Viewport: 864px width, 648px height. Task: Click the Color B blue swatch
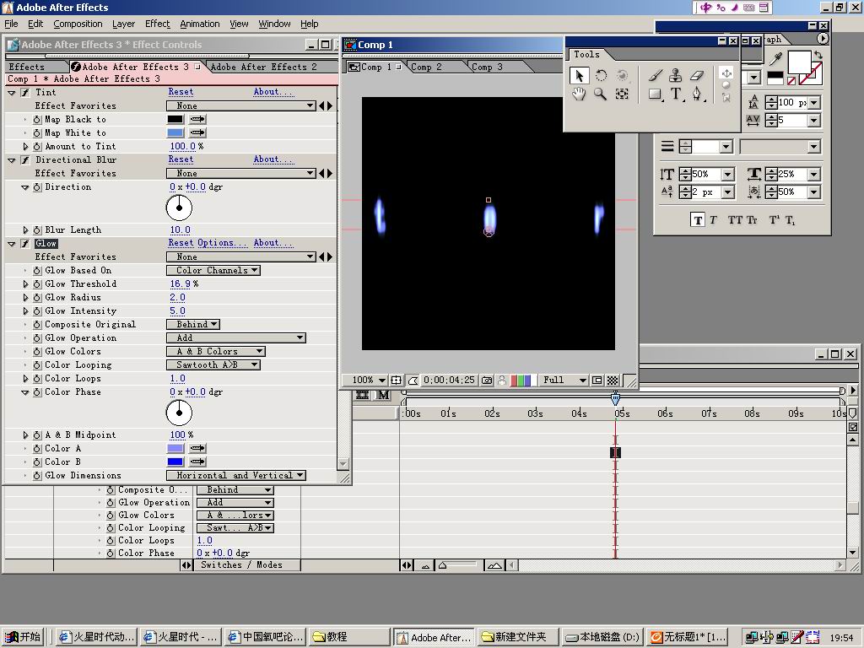point(175,462)
